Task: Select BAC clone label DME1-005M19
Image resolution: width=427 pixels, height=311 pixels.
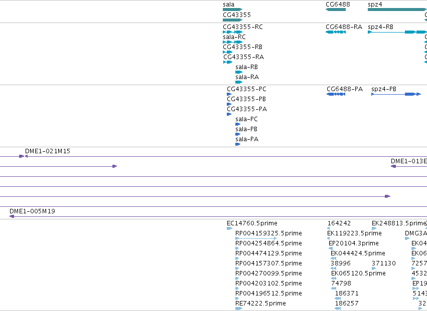Action: coord(32,211)
